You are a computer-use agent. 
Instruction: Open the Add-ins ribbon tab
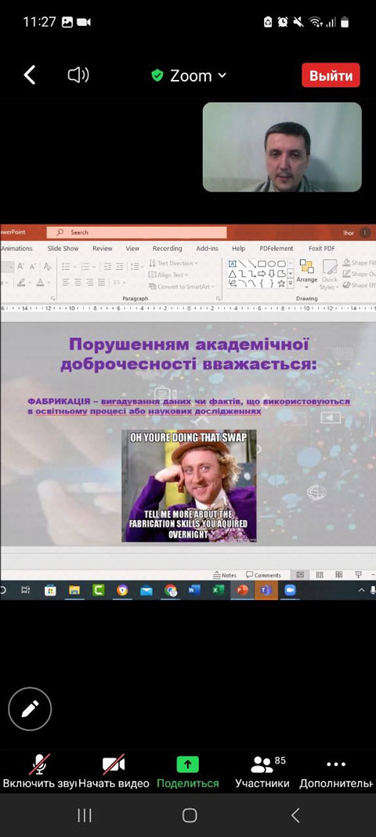(207, 249)
